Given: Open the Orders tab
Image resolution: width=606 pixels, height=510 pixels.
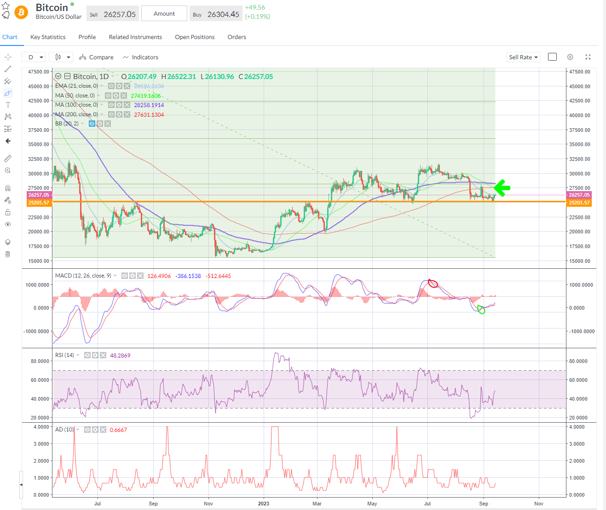Looking at the screenshot, I should [x=237, y=37].
